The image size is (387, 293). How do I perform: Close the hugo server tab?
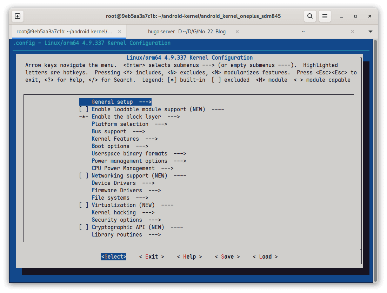(237, 32)
